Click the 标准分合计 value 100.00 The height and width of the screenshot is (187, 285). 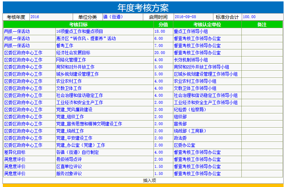pyautogui.click(x=262, y=17)
